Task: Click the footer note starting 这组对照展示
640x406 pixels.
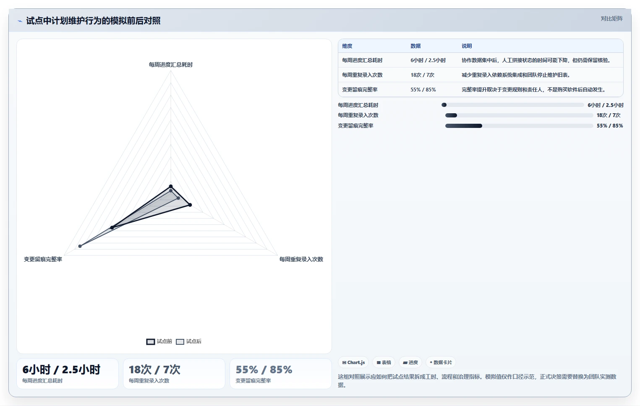Action: [x=477, y=381]
